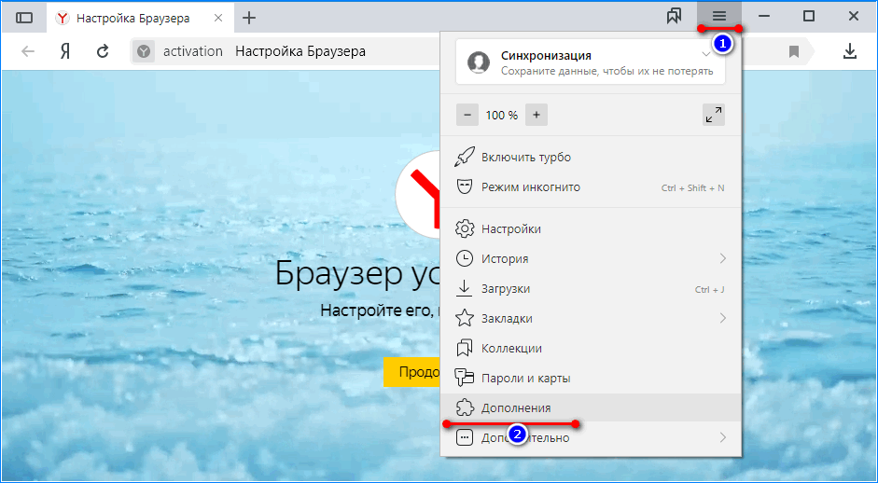Click the 100 % zoom value

click(502, 116)
